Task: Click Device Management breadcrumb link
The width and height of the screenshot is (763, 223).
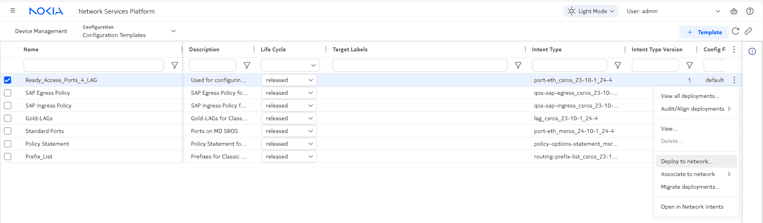Action: point(41,31)
